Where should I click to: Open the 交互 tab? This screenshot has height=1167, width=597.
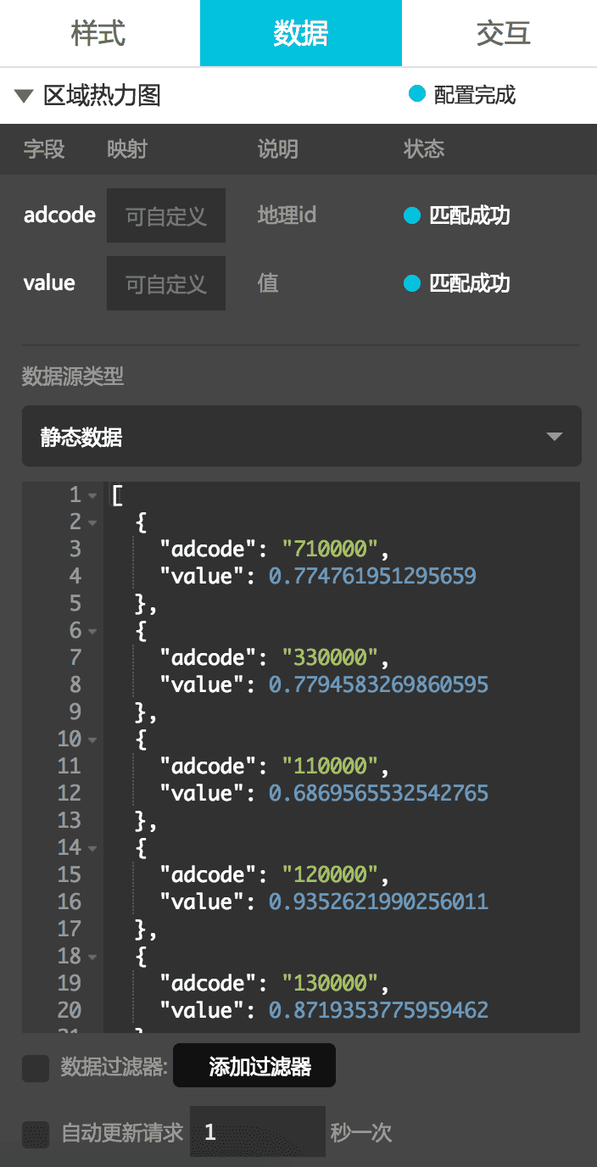click(x=503, y=33)
